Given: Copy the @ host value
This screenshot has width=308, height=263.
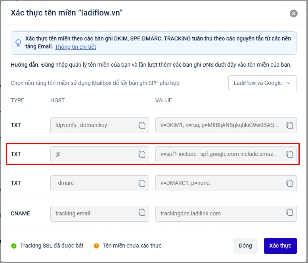Looking at the screenshot, I should point(142,154).
